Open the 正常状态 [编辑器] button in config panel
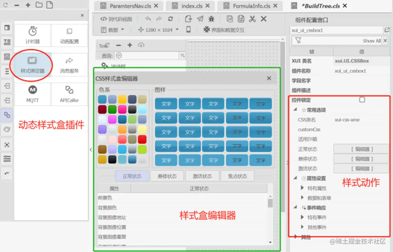The image size is (393, 252). point(361,149)
